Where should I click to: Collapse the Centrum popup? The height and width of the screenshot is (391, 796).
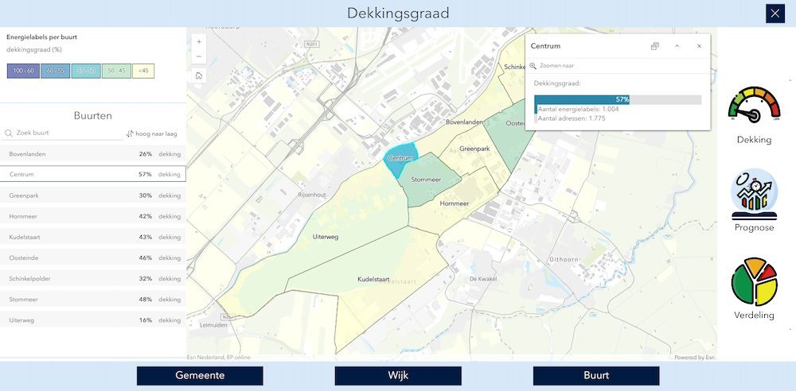point(677,46)
